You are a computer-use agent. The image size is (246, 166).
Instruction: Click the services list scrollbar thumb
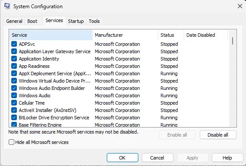coord(233,41)
